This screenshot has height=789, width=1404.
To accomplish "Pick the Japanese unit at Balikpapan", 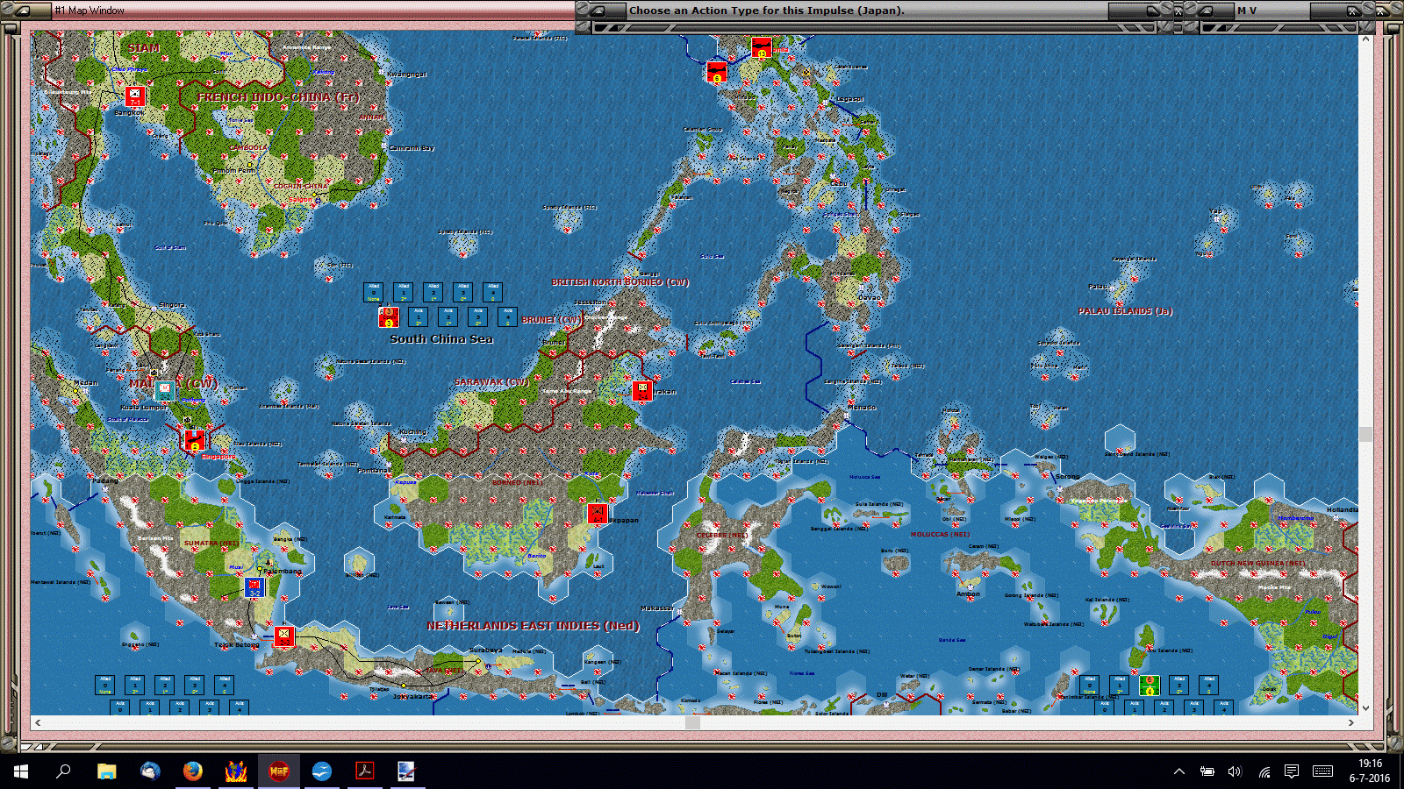I will [x=598, y=513].
